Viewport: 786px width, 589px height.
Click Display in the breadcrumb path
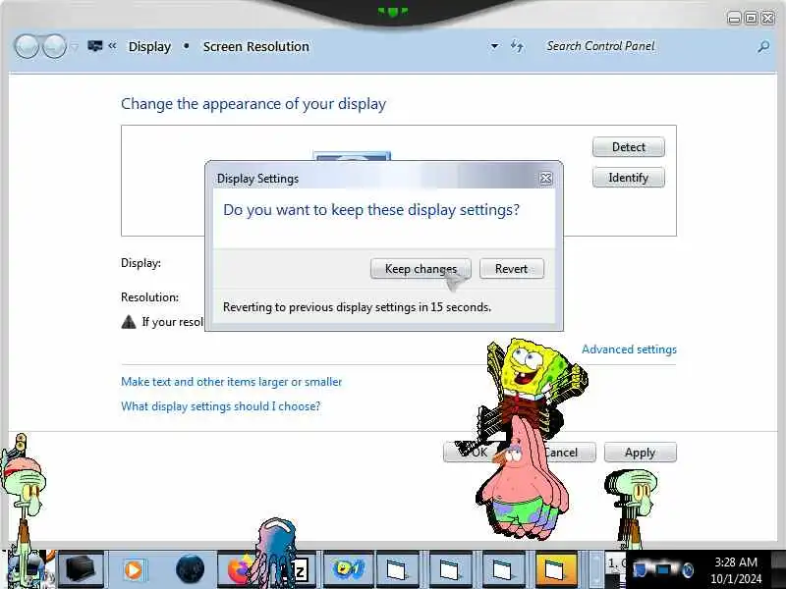point(149,46)
